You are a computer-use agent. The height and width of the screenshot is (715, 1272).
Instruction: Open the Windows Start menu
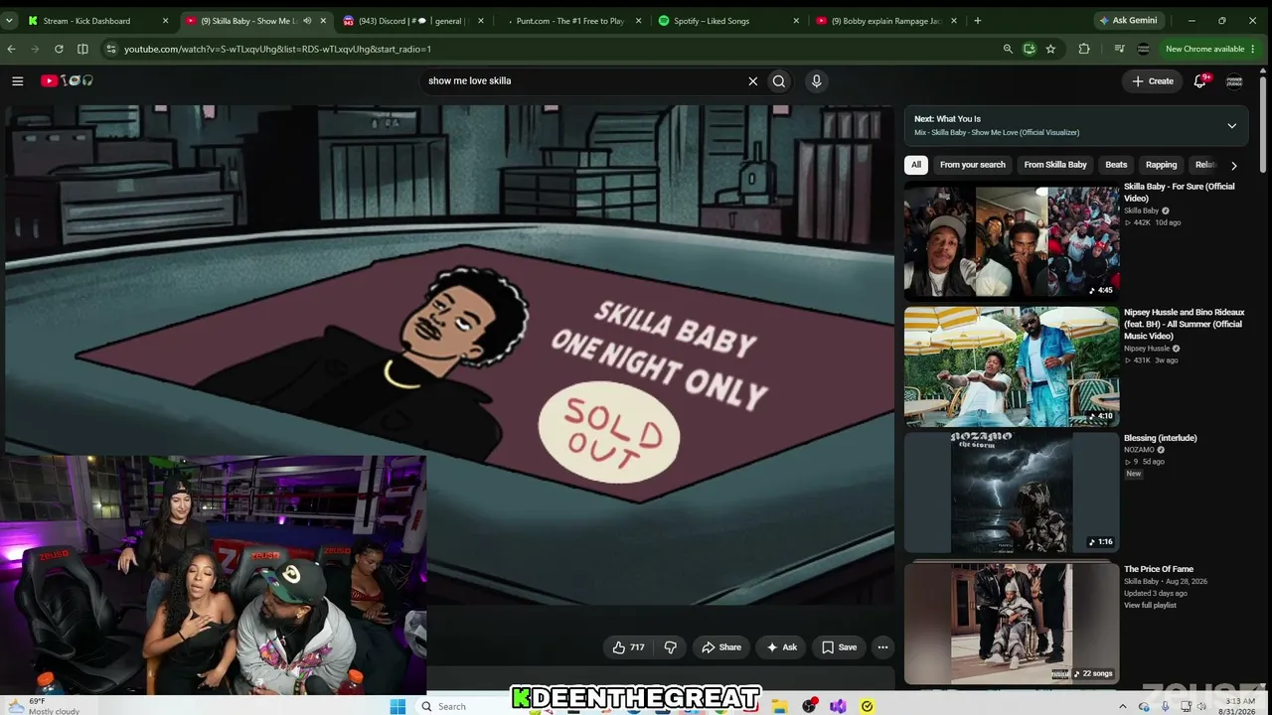[x=397, y=706]
